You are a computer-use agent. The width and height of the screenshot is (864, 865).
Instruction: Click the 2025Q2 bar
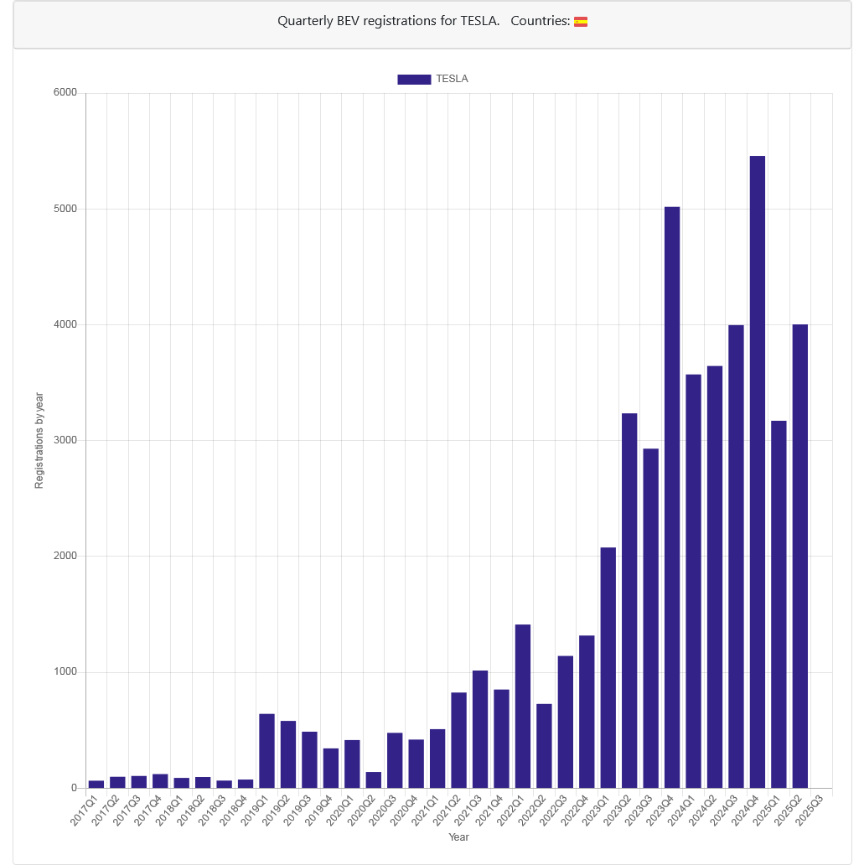click(800, 556)
